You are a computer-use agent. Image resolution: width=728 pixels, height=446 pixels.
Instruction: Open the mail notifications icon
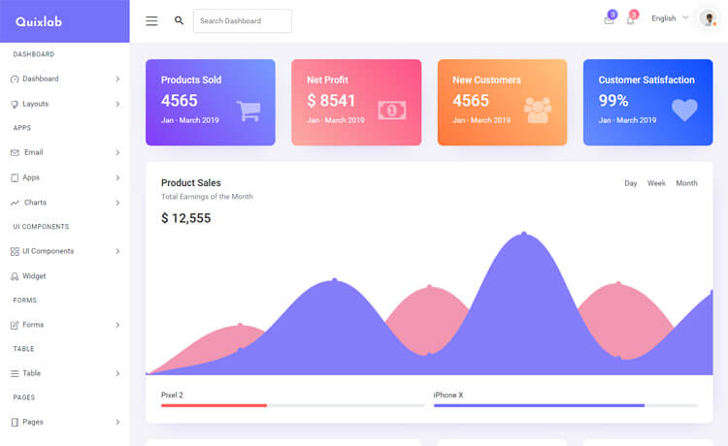pos(609,19)
